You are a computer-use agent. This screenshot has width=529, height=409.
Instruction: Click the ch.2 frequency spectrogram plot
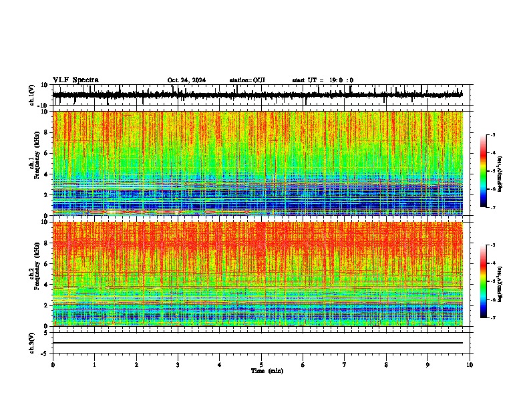click(x=258, y=274)
